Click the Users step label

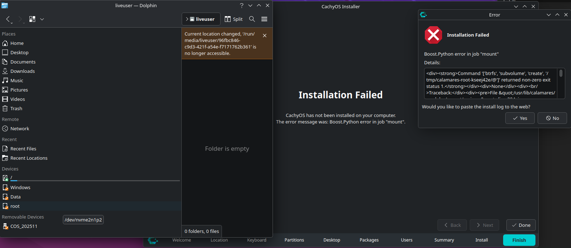click(407, 240)
